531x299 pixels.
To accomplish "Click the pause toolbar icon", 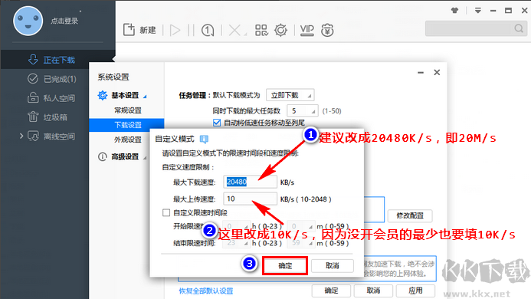I will (x=191, y=30).
